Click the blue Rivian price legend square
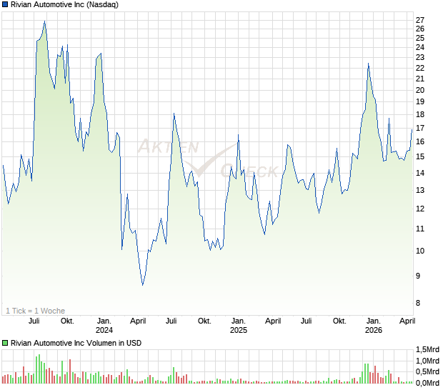The image size is (443, 390). pos(5,4)
